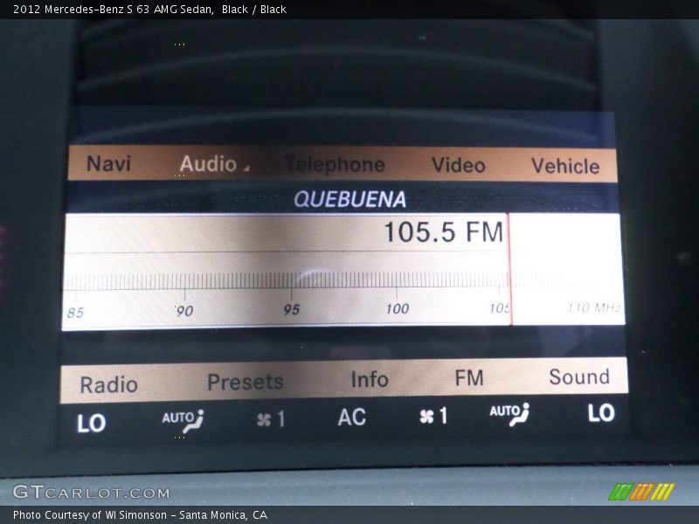The image size is (699, 524).
Task: Tap the left fan speed icon
Action: (x=270, y=420)
